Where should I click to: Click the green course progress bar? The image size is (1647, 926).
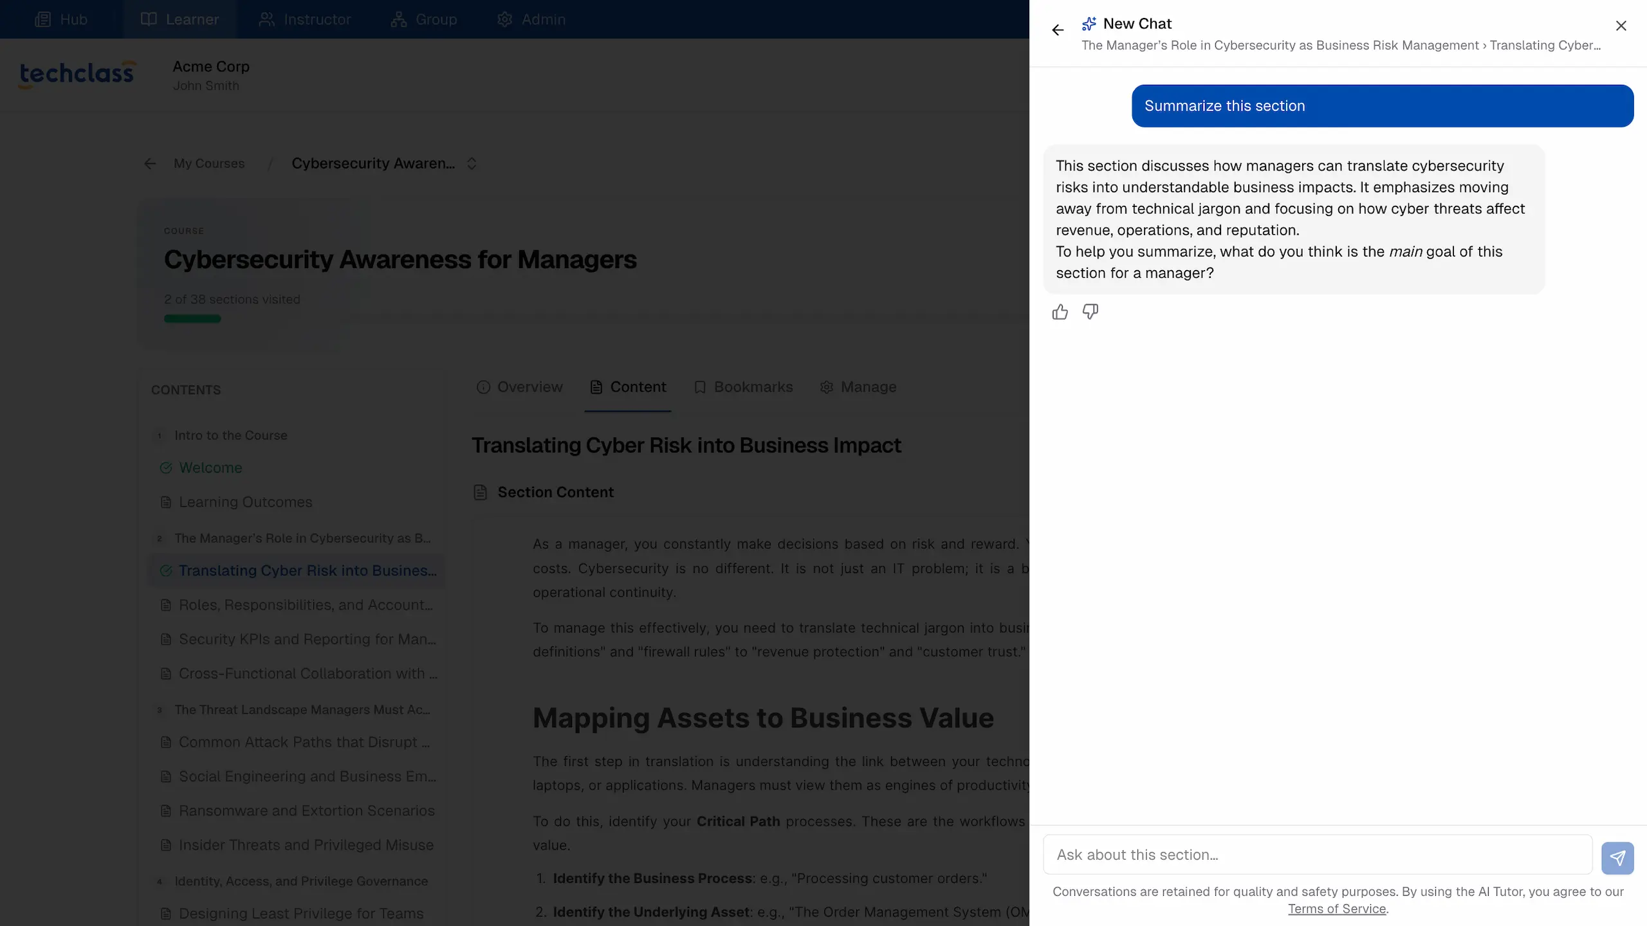pyautogui.click(x=192, y=319)
